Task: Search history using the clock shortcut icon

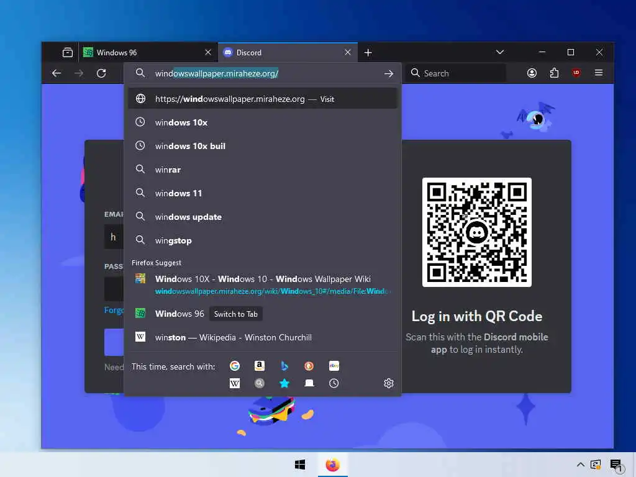Action: pos(334,383)
